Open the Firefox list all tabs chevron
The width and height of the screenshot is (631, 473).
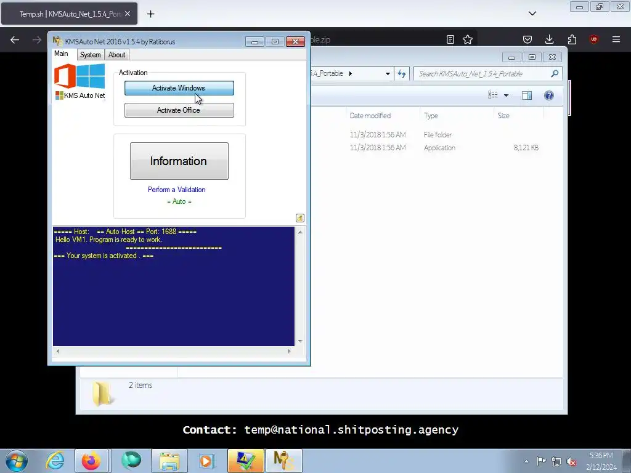pos(532,14)
